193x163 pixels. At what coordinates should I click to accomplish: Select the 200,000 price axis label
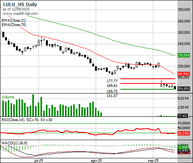pos(184,66)
